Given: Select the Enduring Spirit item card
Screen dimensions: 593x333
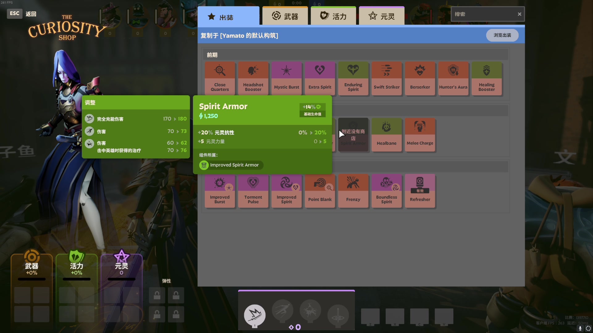Looking at the screenshot, I should tap(353, 78).
